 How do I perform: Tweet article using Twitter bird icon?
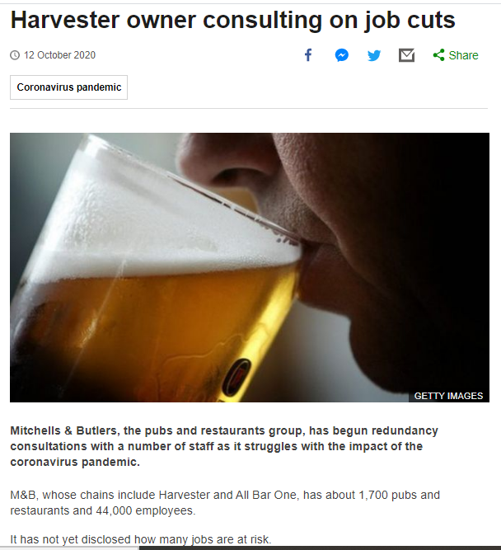tap(374, 55)
